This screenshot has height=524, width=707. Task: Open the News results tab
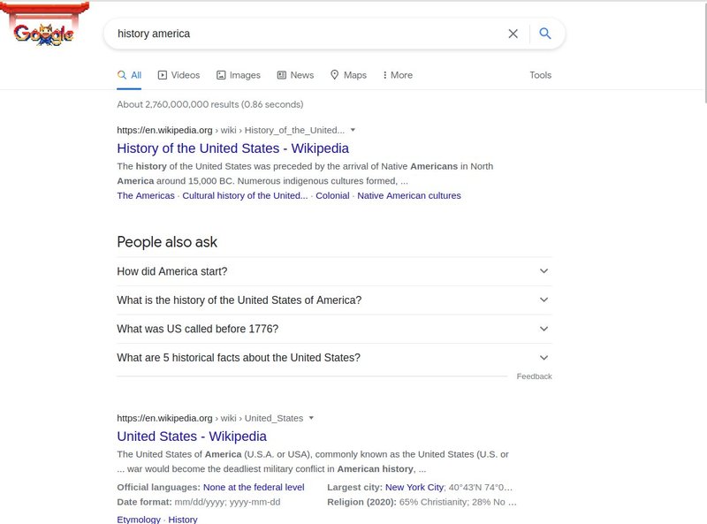tap(295, 75)
